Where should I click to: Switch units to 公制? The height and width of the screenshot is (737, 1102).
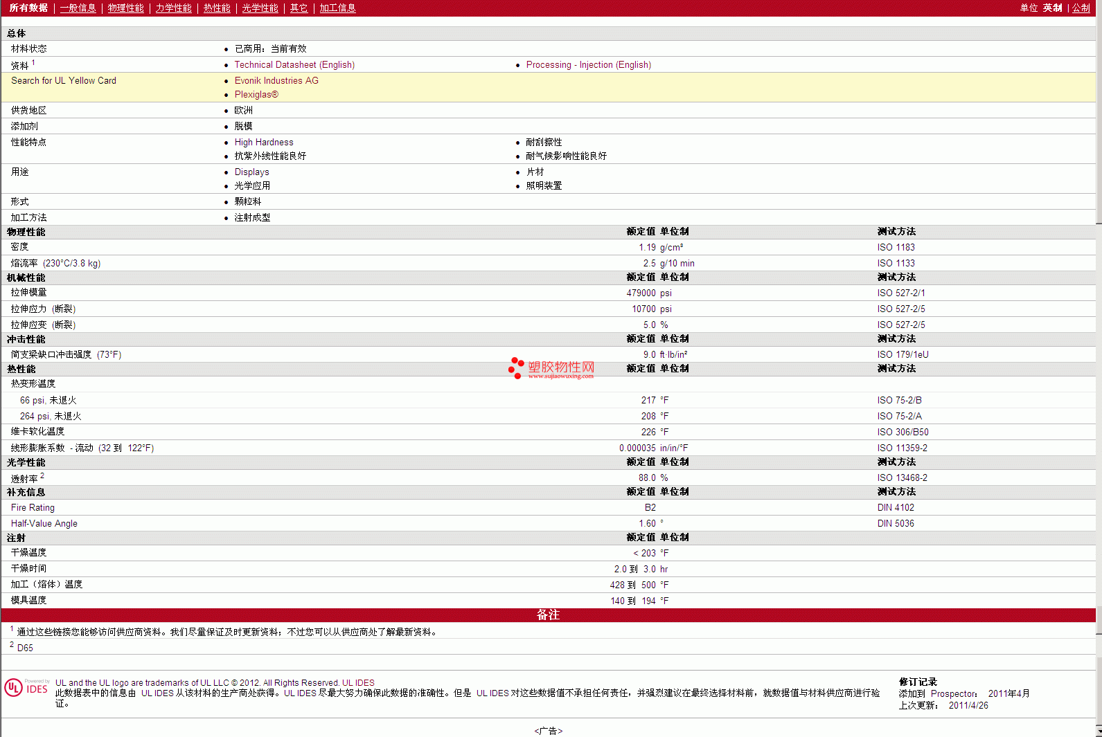(x=1081, y=8)
